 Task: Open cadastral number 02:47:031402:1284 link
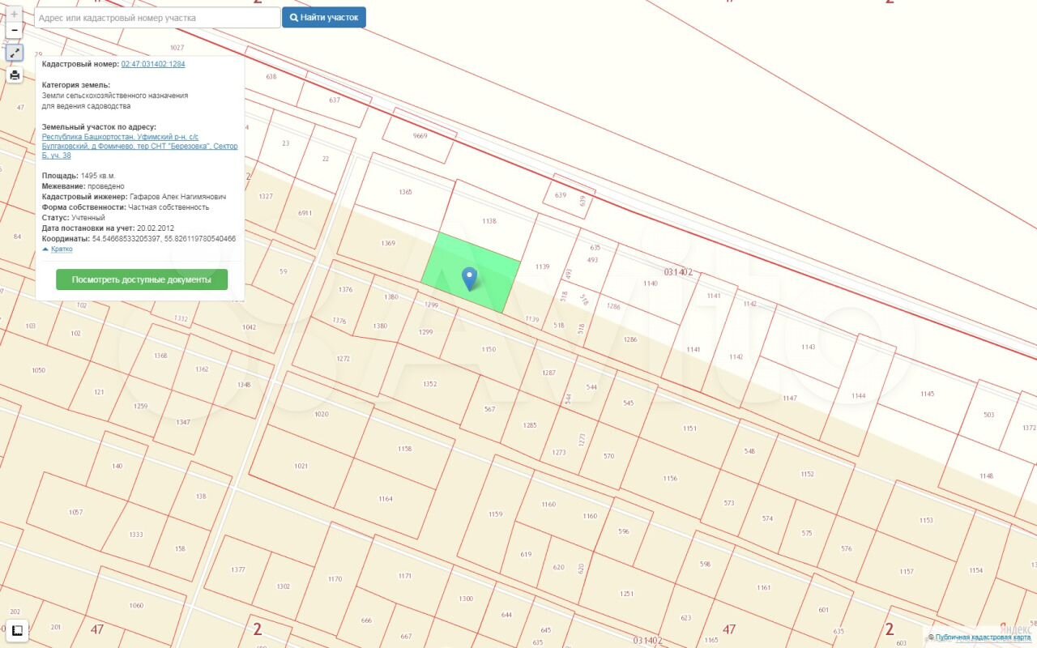tap(153, 63)
